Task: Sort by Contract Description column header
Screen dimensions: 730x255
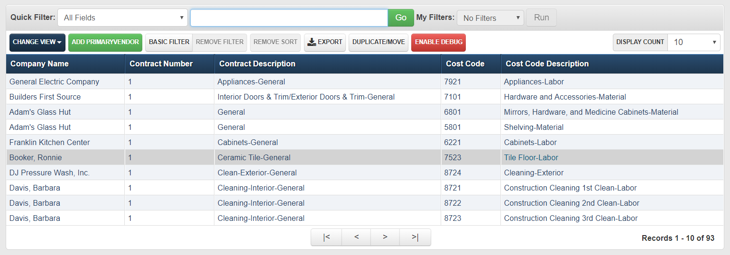Action: coord(257,64)
